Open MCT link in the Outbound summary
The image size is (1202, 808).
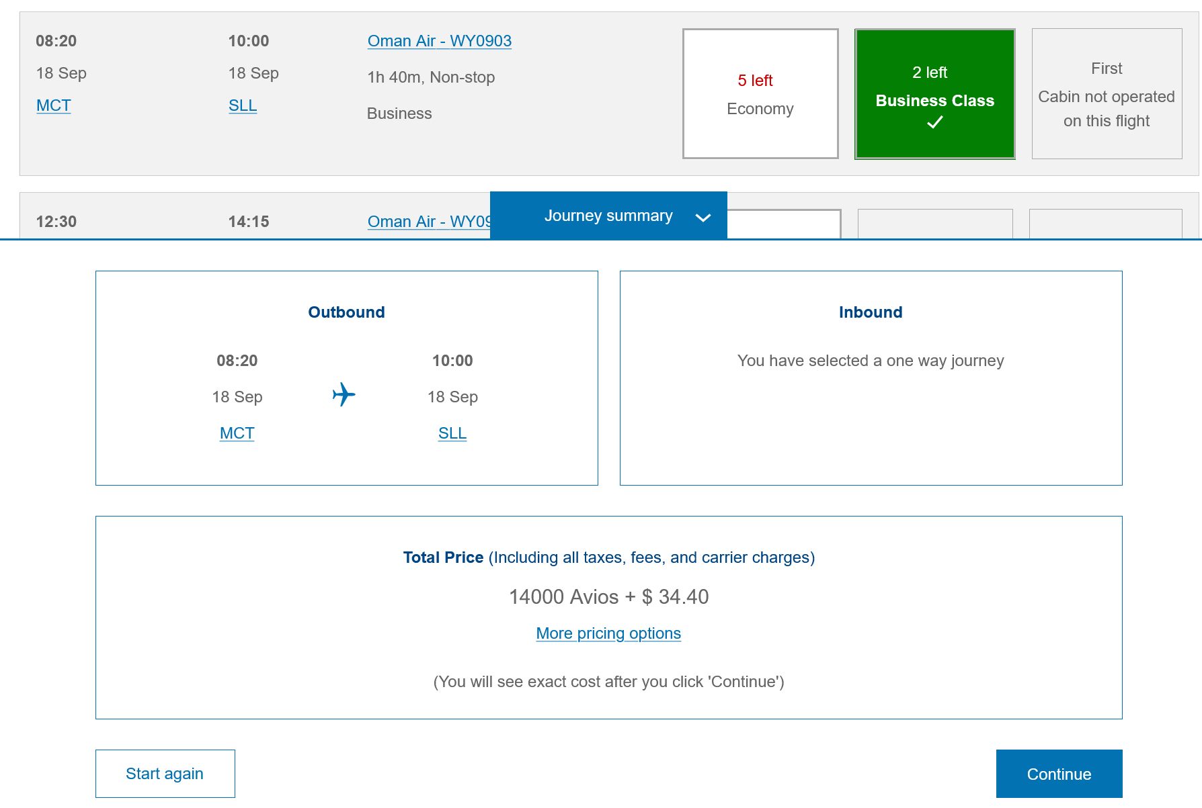[x=237, y=433]
